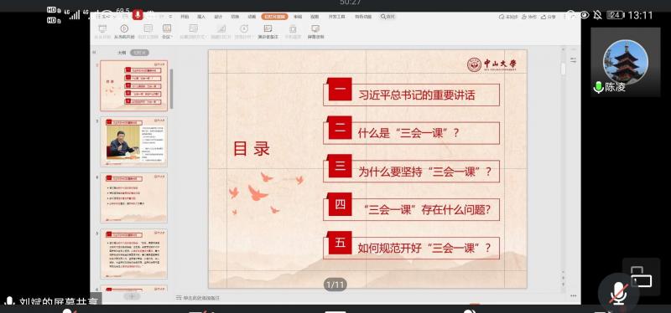Switch sidebar to 大纲 outline view
The width and height of the screenshot is (671, 313).
tap(122, 53)
